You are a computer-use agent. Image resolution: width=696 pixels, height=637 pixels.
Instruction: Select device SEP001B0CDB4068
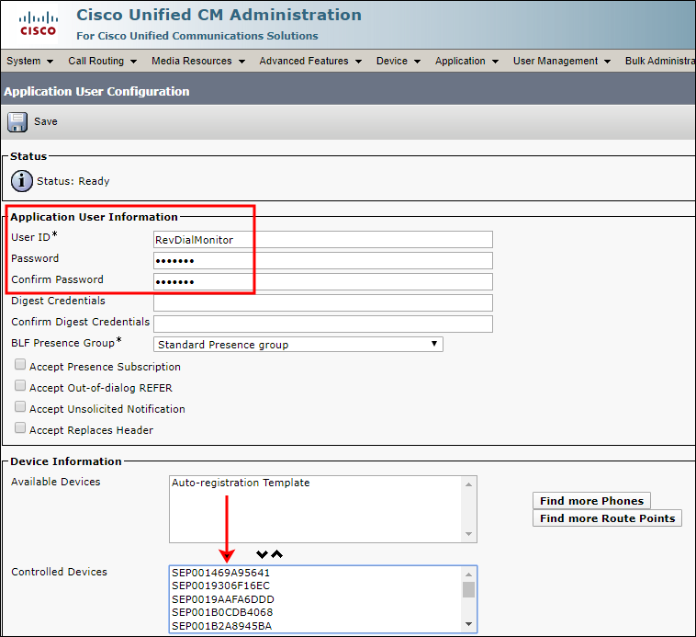[x=222, y=612]
